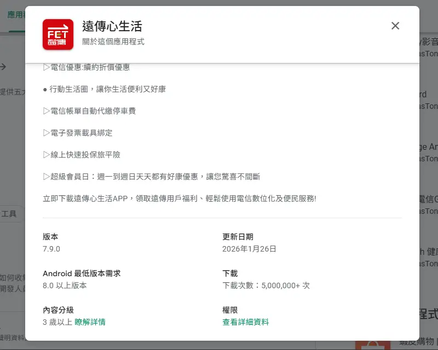Image resolution: width=438 pixels, height=350 pixels.
Task: Close the 遠傳心生活 about dialog
Action: tap(395, 26)
